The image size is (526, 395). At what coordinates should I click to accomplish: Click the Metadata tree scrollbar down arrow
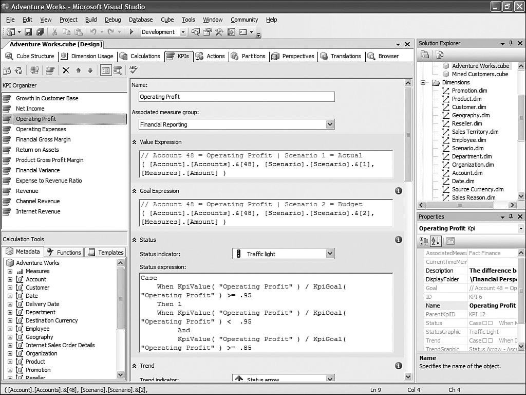tap(120, 374)
